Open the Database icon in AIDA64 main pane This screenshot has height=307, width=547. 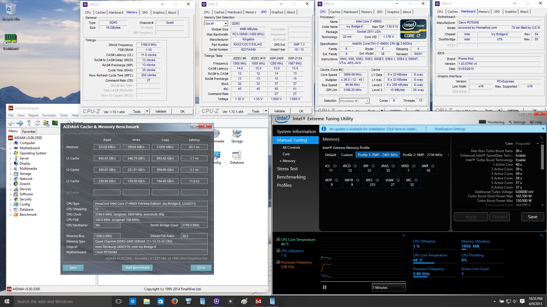coord(237,158)
